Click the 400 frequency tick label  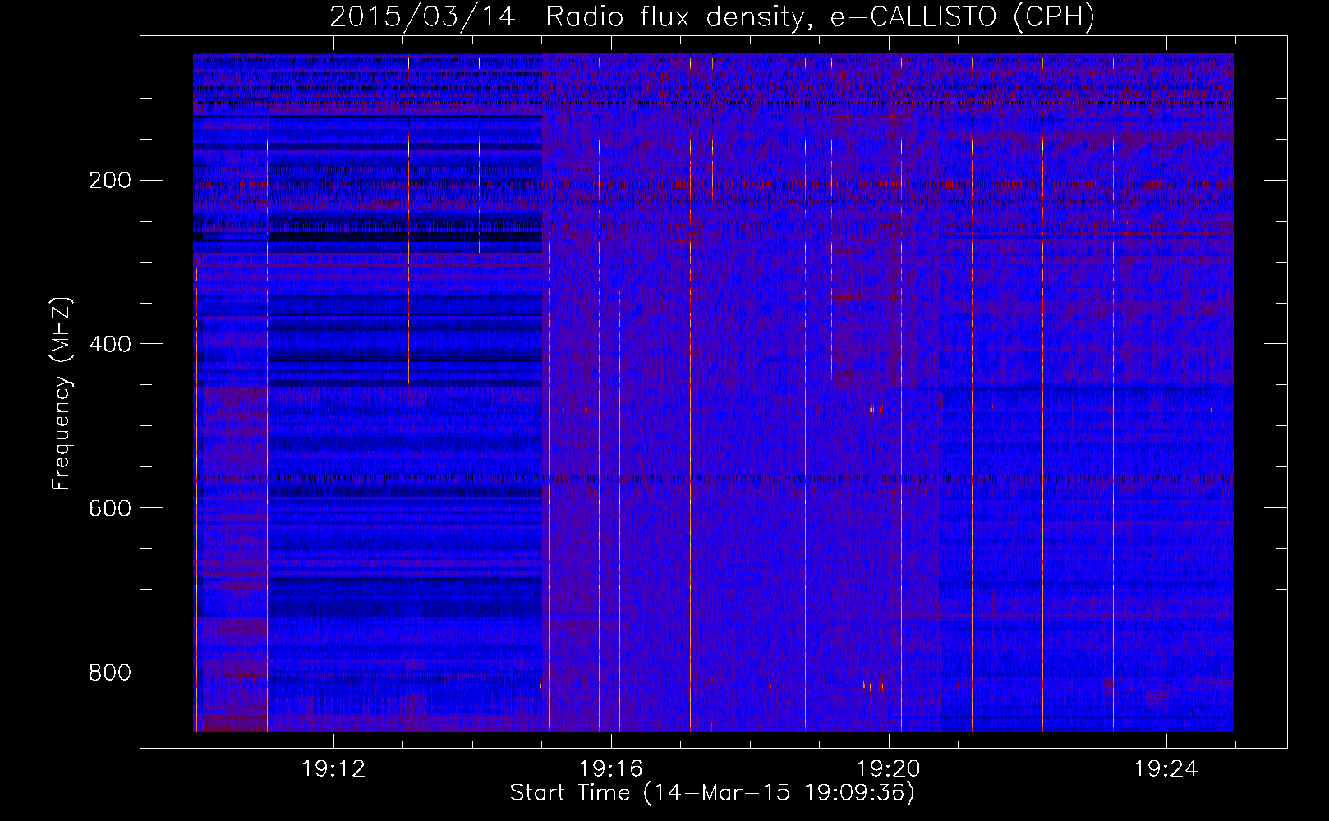(x=109, y=344)
